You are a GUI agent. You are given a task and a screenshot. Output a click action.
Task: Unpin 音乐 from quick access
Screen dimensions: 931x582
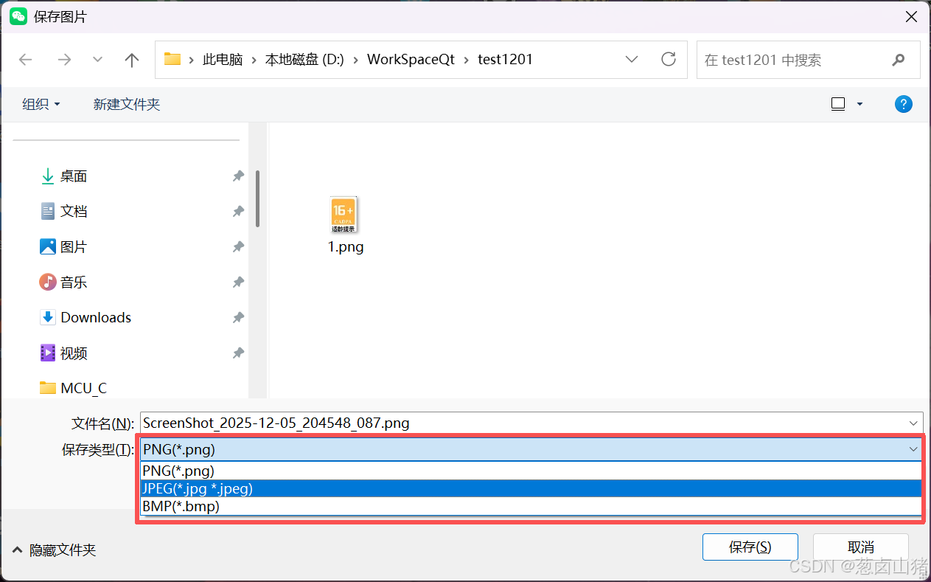(237, 282)
